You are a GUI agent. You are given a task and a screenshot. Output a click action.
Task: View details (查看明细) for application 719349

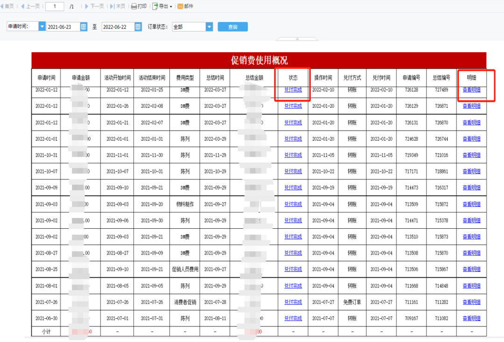471,155
